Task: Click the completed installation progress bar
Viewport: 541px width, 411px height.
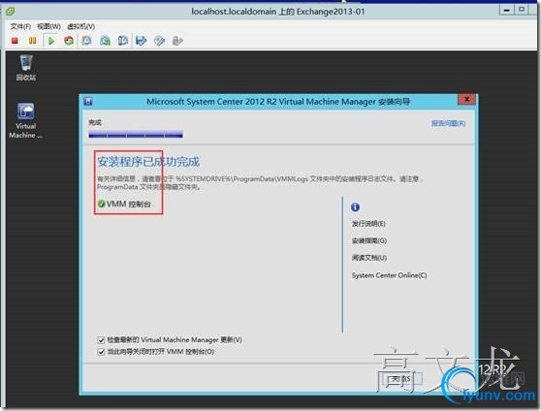Action: [x=136, y=135]
